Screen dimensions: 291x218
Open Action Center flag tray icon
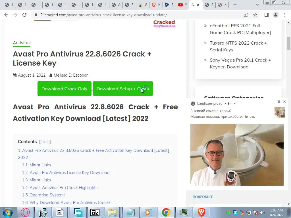click(x=255, y=213)
